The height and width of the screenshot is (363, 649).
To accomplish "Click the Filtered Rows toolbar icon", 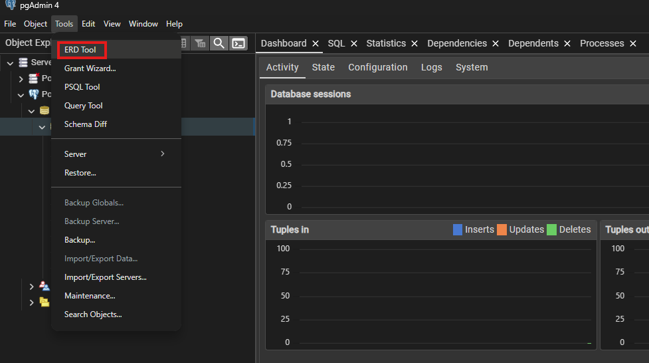I will pos(199,43).
